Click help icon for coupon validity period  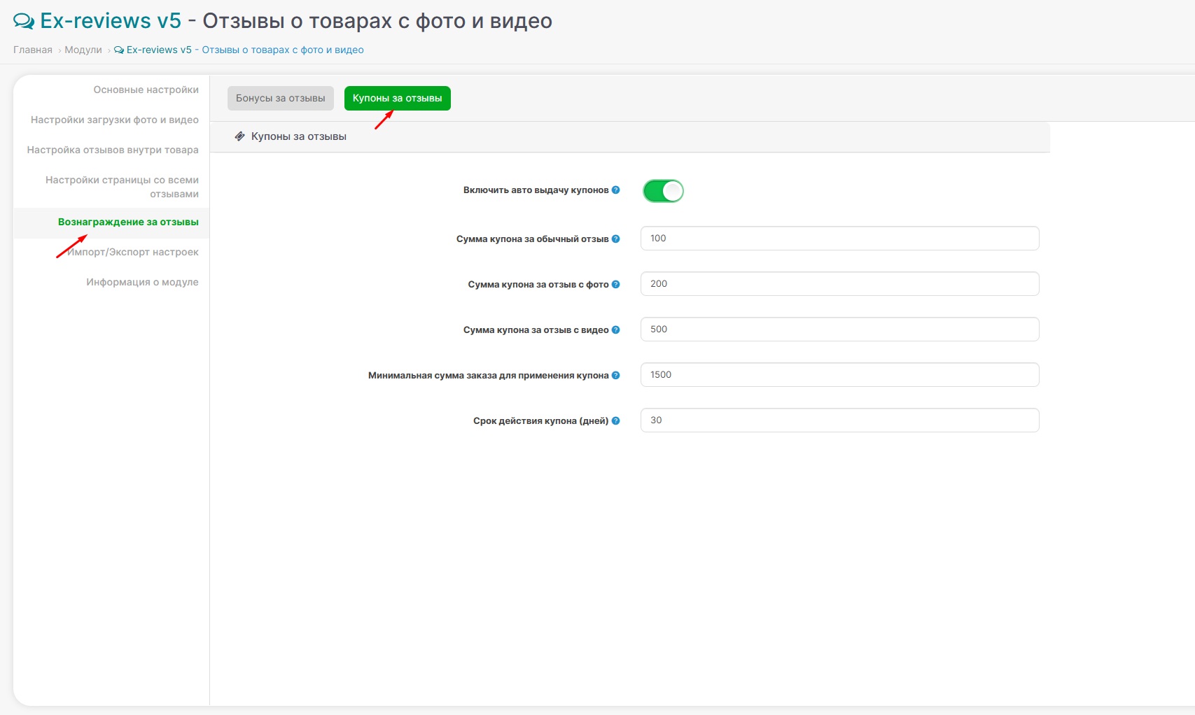pyautogui.click(x=615, y=421)
